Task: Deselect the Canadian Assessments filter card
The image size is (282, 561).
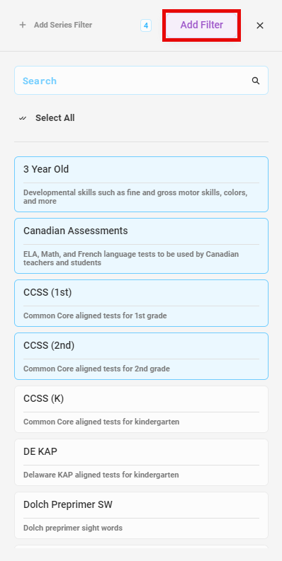Action: 141,245
